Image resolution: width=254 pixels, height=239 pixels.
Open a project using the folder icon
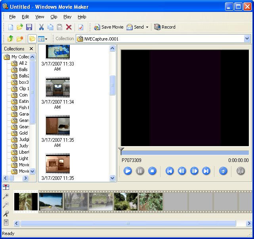pyautogui.click(x=20, y=27)
